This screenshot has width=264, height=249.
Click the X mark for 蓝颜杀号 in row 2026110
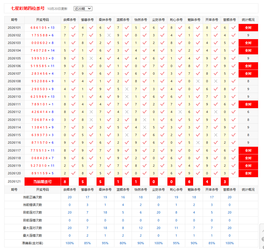127,97
